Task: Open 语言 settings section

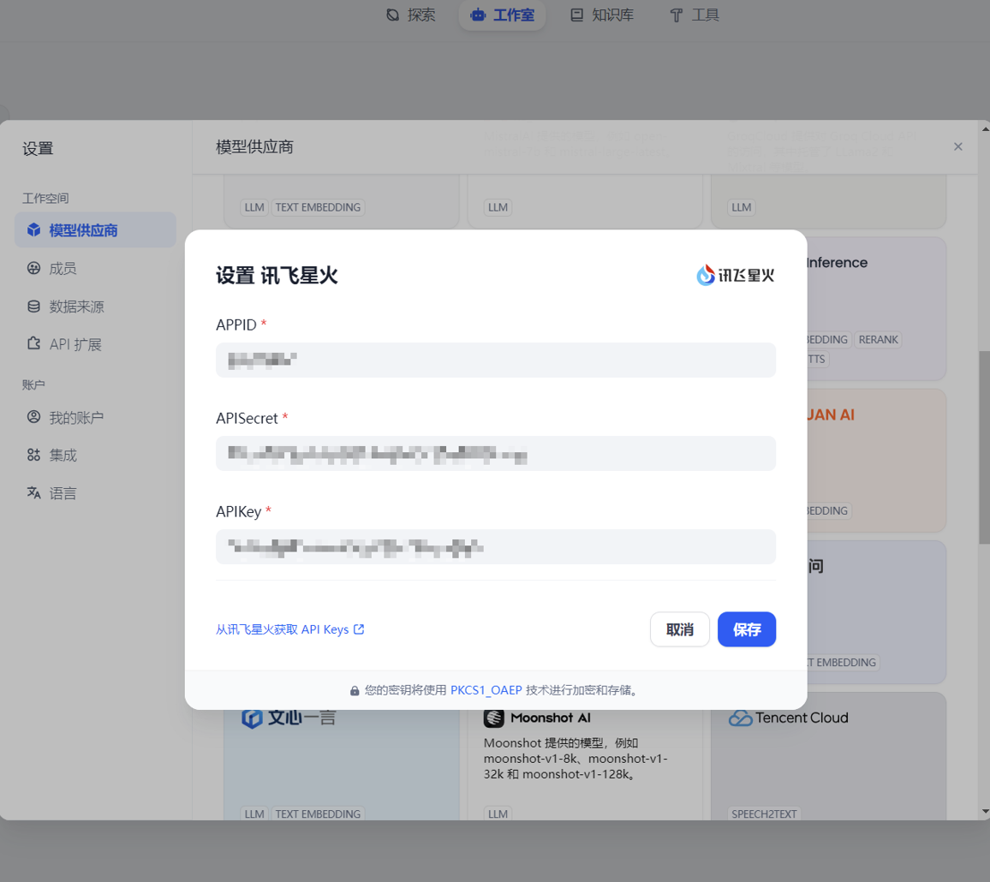Action: click(95, 493)
